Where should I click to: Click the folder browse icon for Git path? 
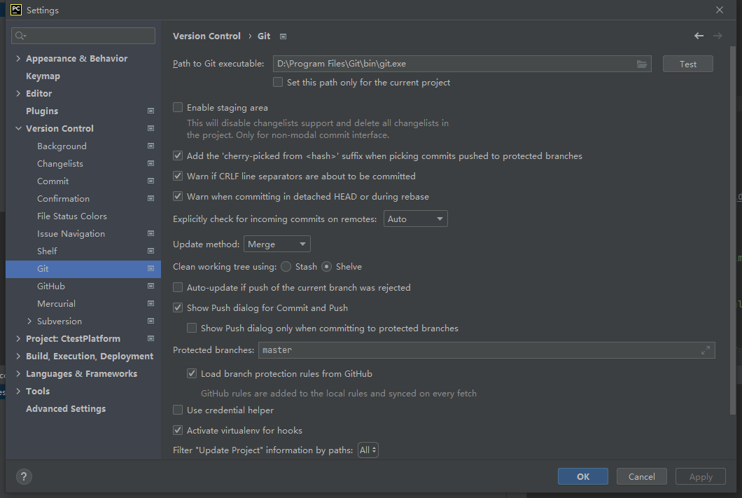(x=641, y=64)
